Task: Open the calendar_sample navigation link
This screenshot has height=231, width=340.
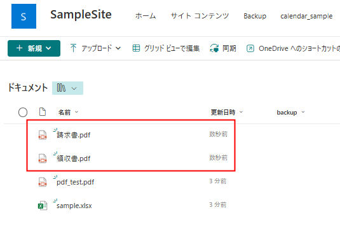Action: point(306,17)
